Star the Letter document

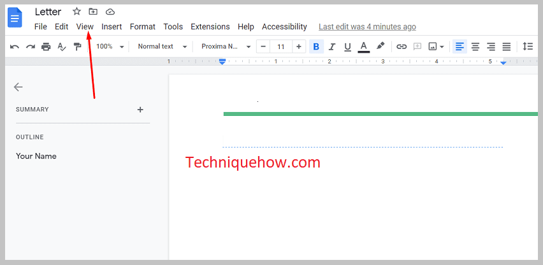(x=76, y=11)
